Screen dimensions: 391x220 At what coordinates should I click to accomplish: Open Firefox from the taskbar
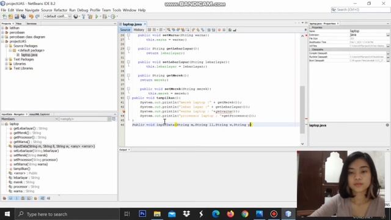(x=230, y=214)
